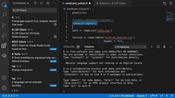Open more panel tabs ellipsis
The height and width of the screenshot is (98, 175).
100,47
